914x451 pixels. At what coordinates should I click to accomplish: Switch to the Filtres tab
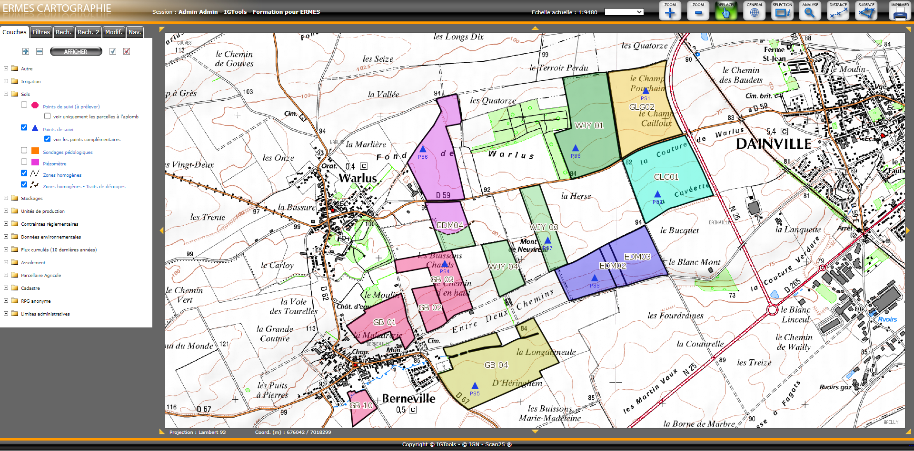pyautogui.click(x=41, y=32)
